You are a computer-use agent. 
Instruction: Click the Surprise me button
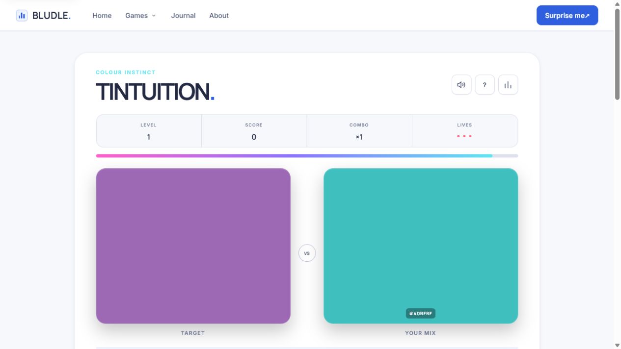(x=567, y=15)
